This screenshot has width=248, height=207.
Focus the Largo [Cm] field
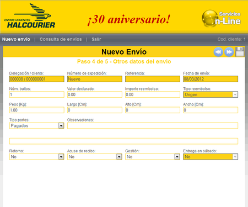[95, 110]
